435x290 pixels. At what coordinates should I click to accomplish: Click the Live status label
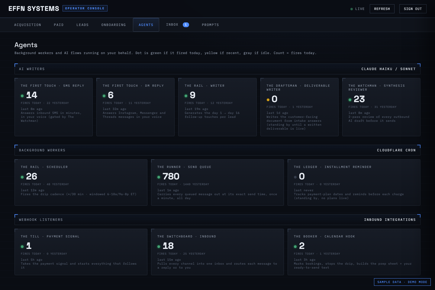coord(360,9)
